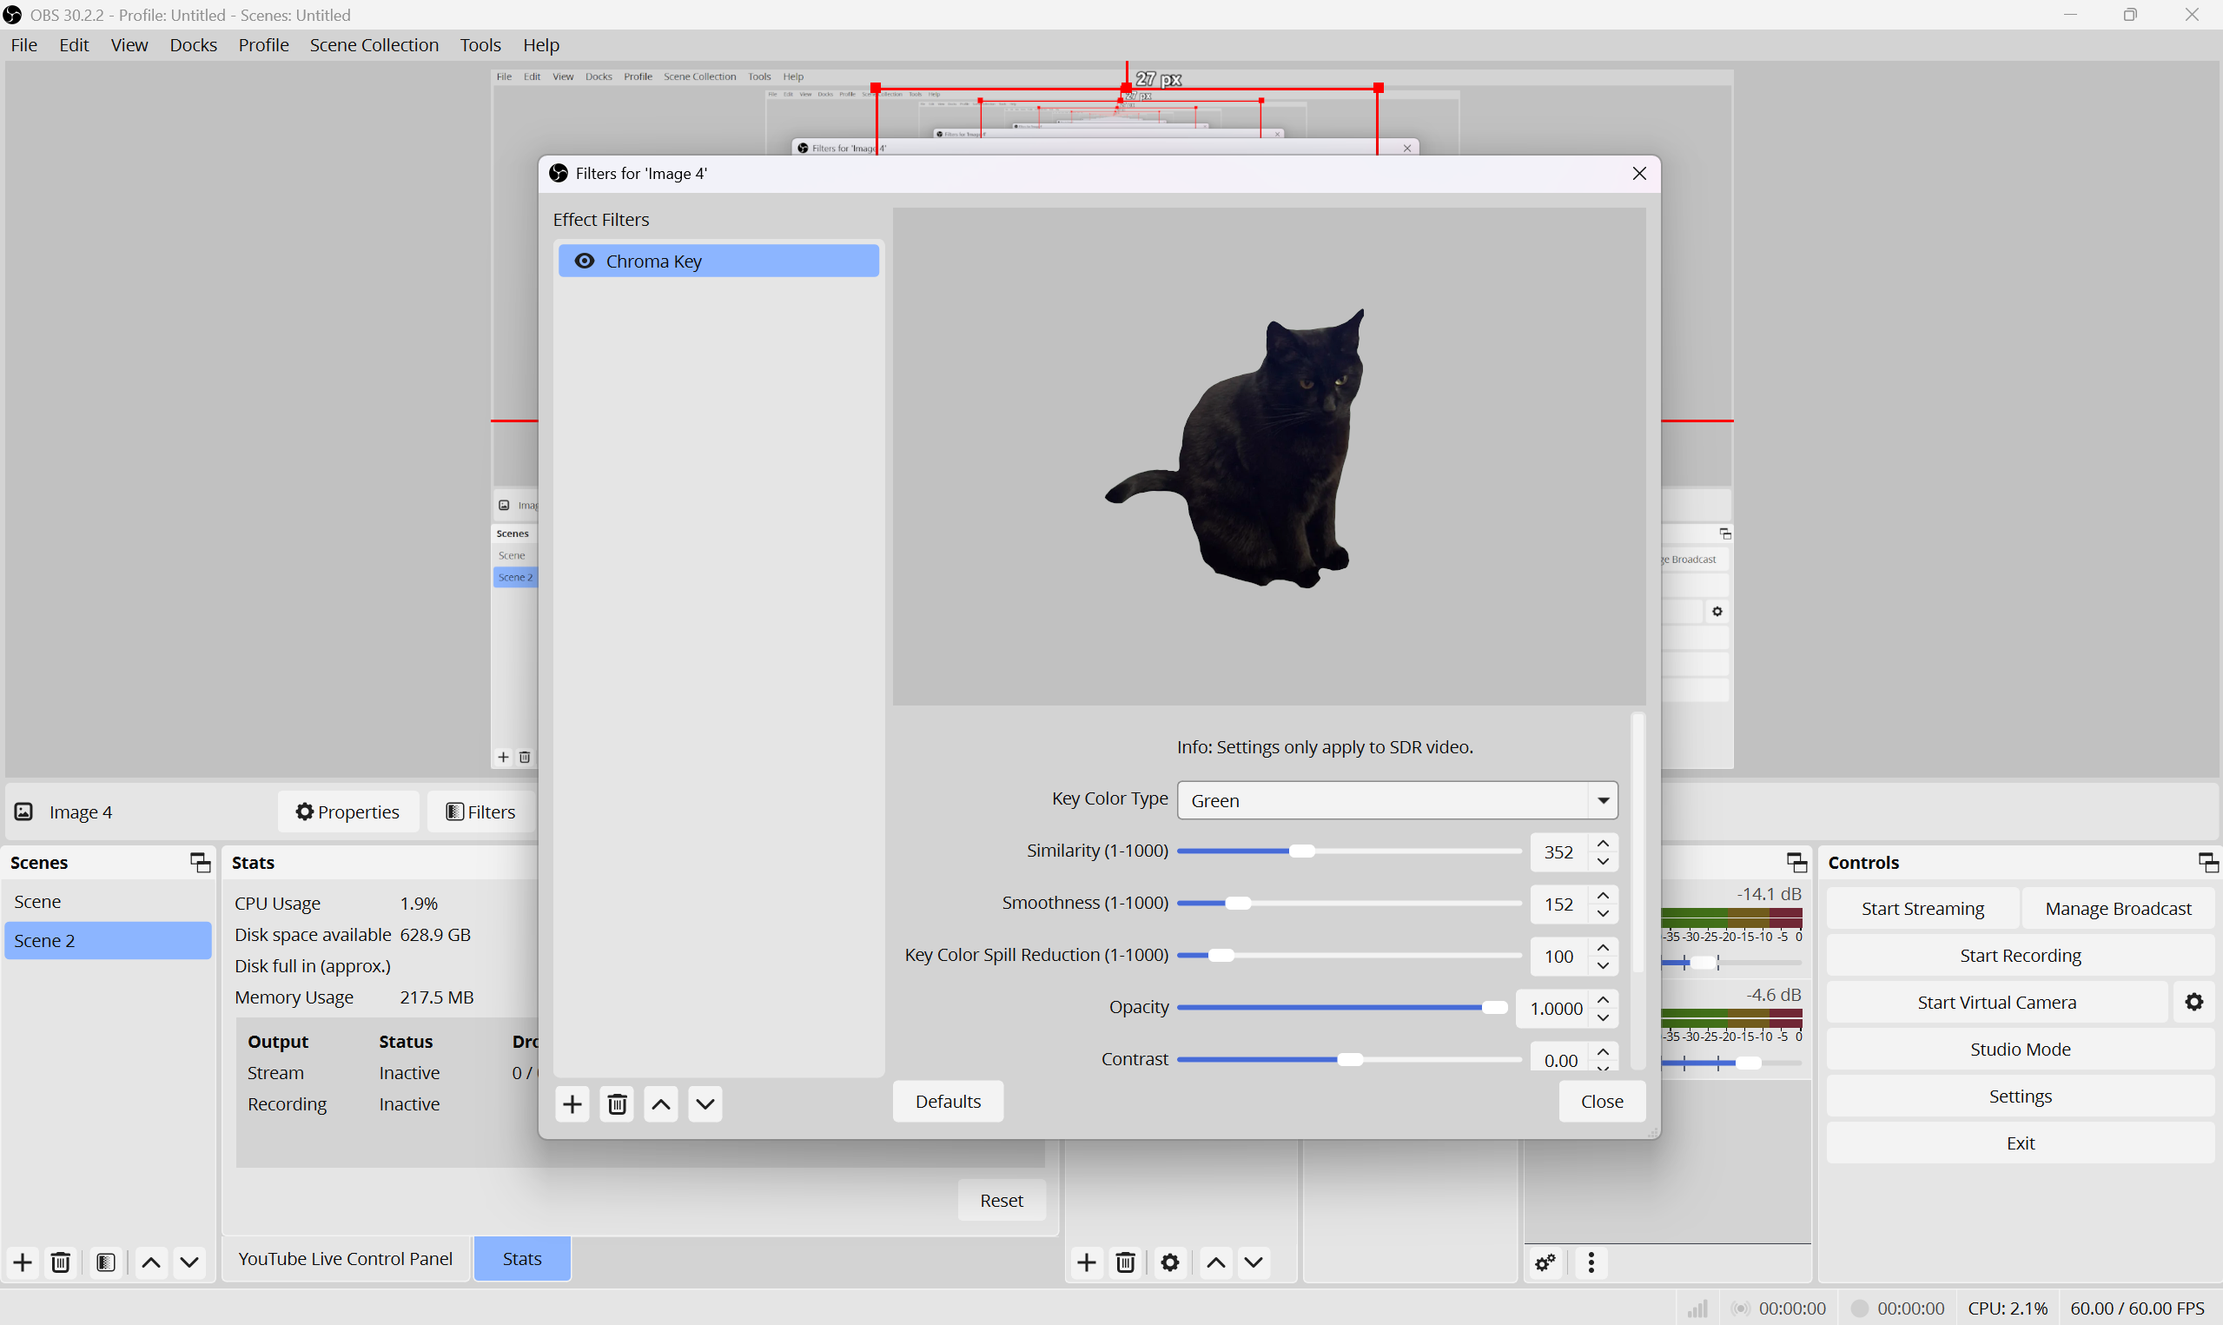This screenshot has height=1325, width=2223.
Task: Open source properties gear in Sources toolbar
Action: coord(1170,1262)
